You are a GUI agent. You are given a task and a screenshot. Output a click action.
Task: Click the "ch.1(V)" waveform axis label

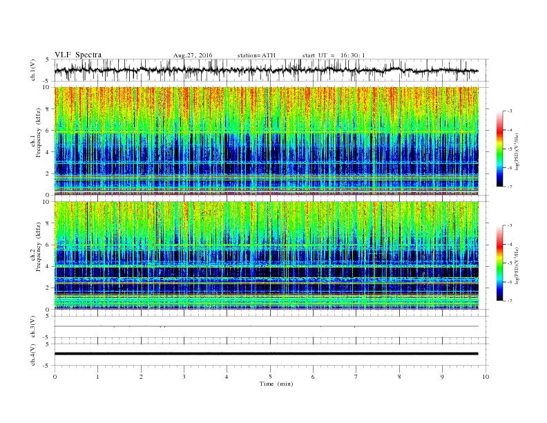[32, 70]
